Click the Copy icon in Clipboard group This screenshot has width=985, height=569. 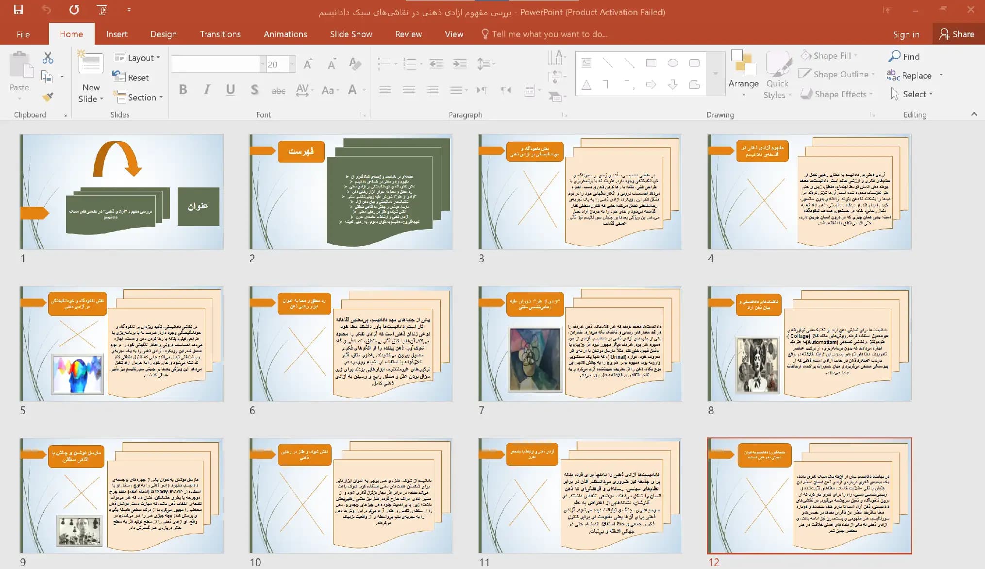coord(47,77)
